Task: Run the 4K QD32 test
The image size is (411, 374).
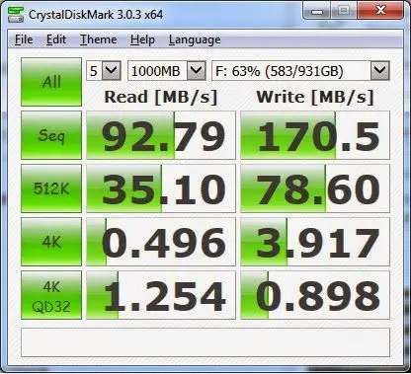Action: [x=51, y=295]
